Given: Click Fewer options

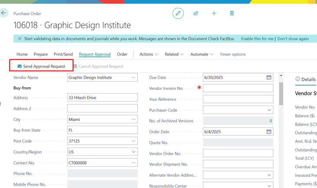Looking at the screenshot, I should (233, 54).
